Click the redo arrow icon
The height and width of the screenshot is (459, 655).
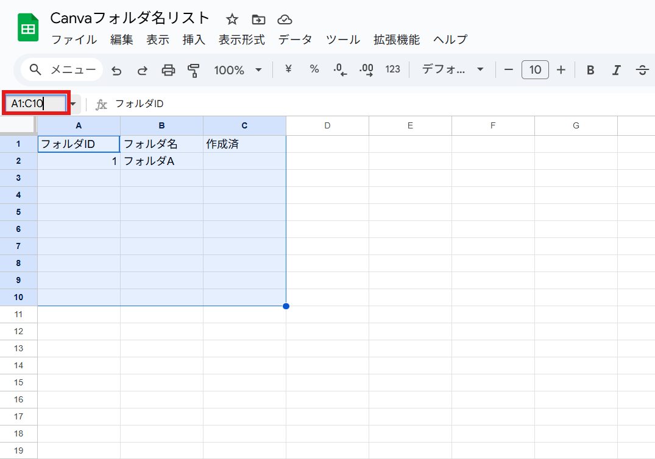[143, 70]
